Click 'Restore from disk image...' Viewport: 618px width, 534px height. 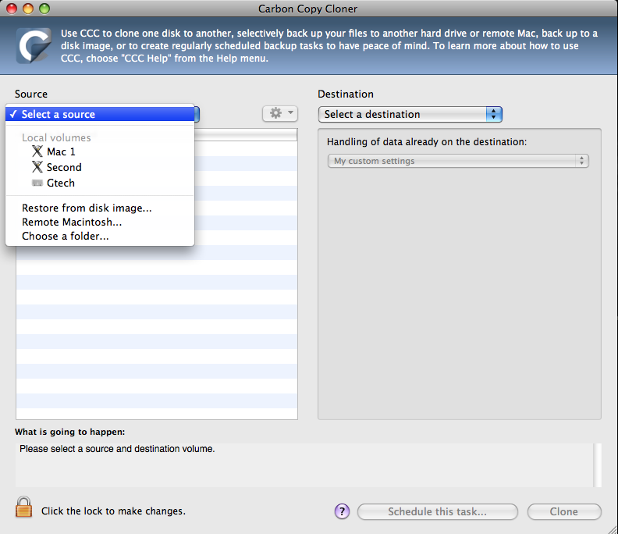(x=100, y=208)
